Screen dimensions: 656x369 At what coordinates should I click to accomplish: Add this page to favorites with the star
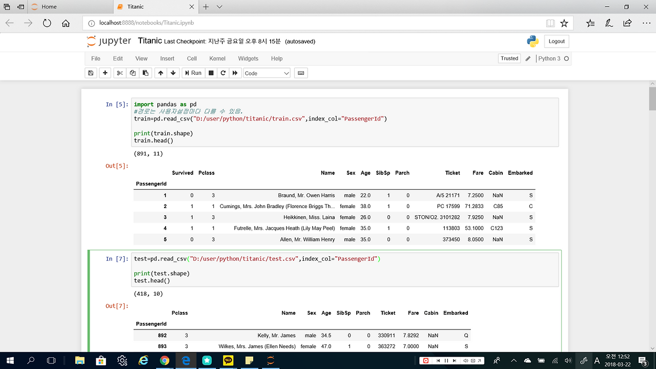click(564, 23)
